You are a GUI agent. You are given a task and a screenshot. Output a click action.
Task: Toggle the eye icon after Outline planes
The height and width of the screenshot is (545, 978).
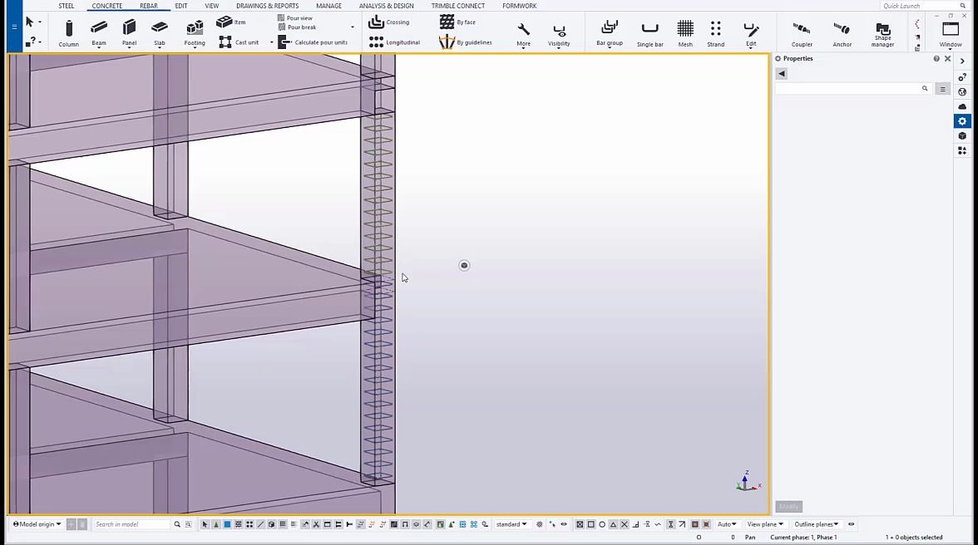851,524
